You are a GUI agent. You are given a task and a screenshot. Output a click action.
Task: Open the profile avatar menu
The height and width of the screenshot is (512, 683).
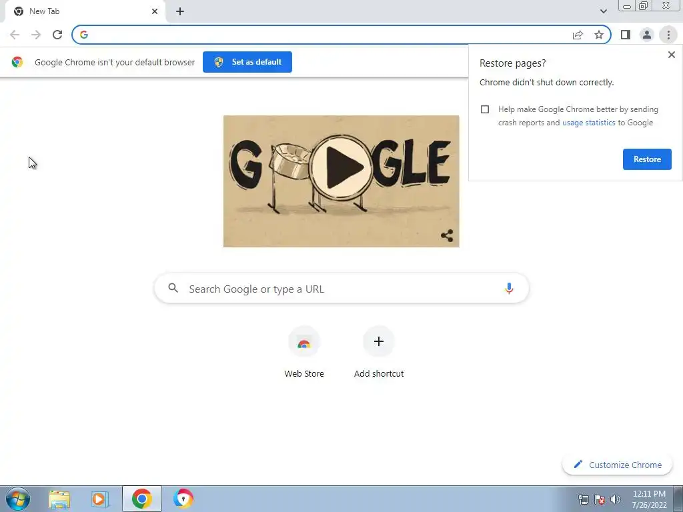click(x=647, y=35)
